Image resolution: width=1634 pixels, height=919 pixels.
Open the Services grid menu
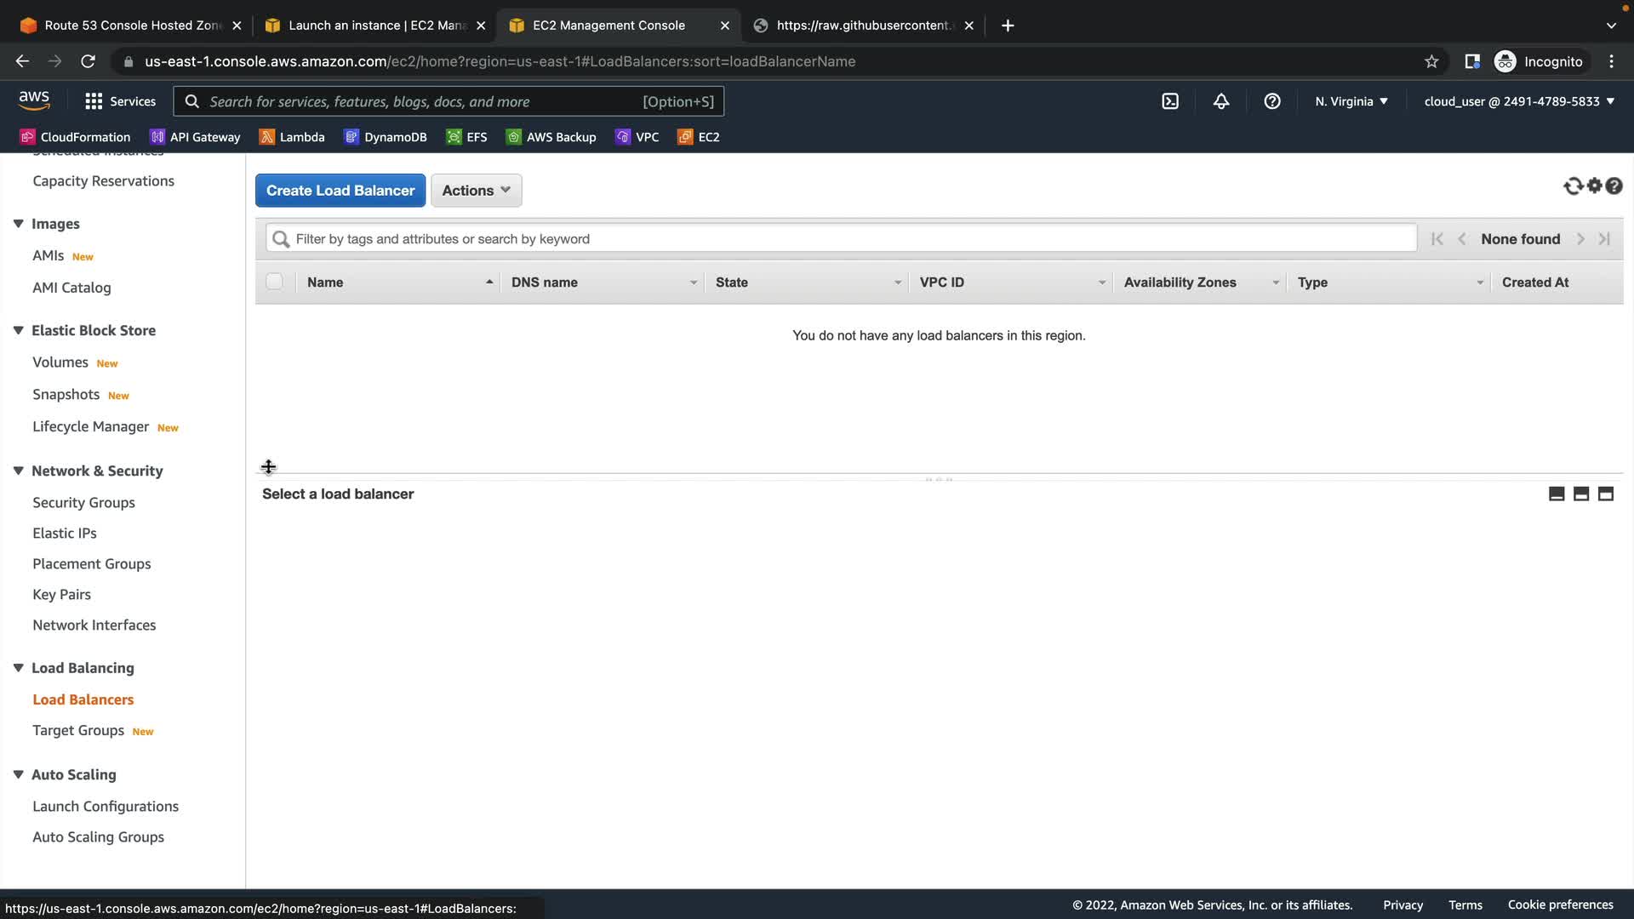click(x=120, y=101)
